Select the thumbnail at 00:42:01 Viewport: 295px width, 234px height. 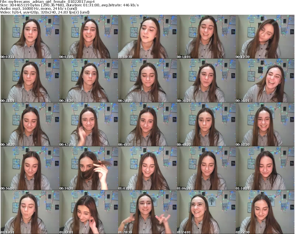click(89, 124)
